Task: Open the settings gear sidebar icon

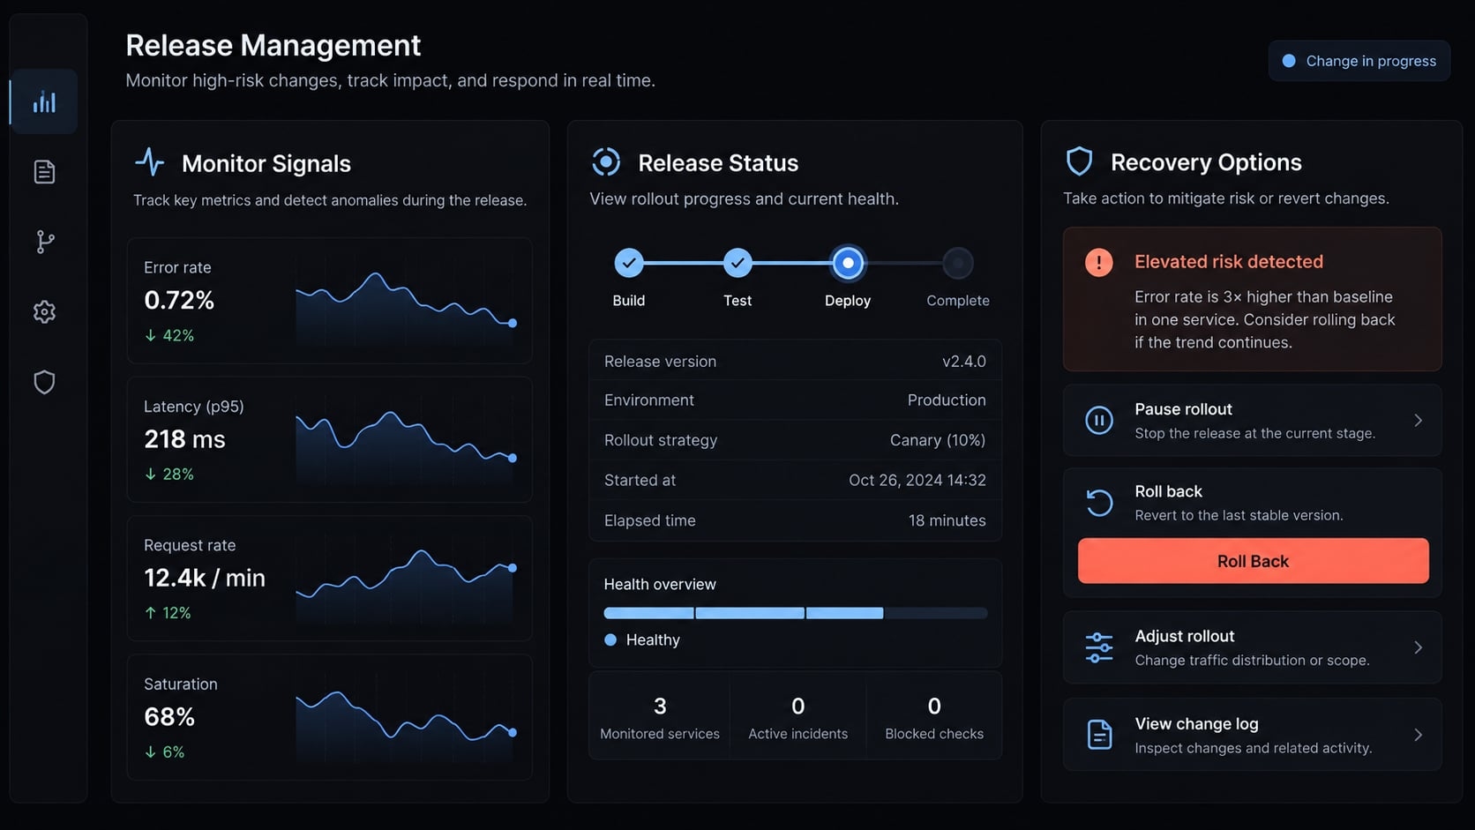Action: pyautogui.click(x=44, y=311)
